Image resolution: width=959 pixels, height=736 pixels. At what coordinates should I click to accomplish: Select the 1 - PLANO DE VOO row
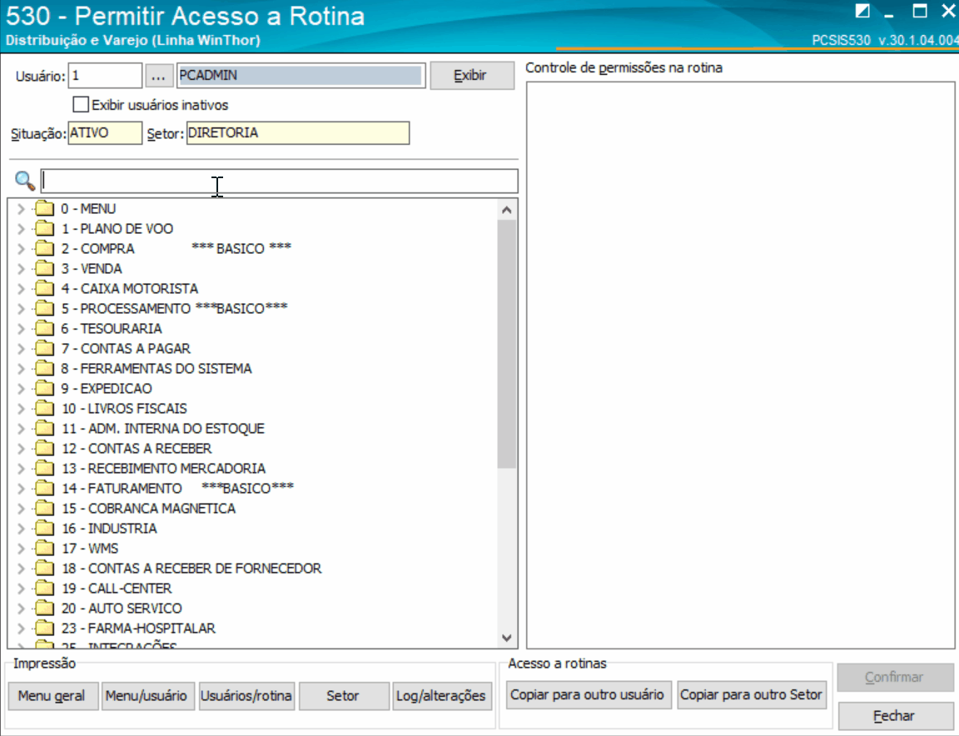117,229
